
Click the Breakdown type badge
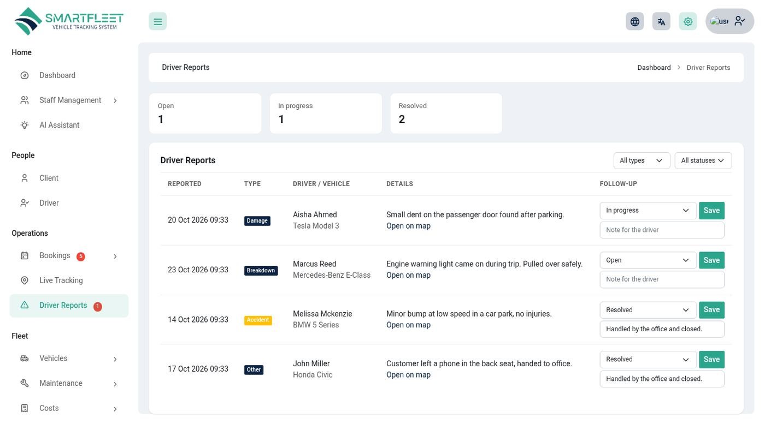(x=261, y=271)
